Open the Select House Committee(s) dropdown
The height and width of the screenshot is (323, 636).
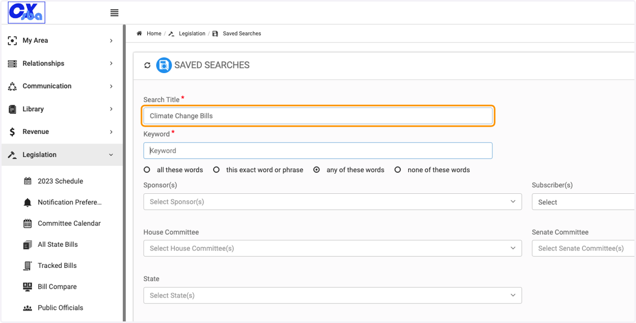coord(332,248)
